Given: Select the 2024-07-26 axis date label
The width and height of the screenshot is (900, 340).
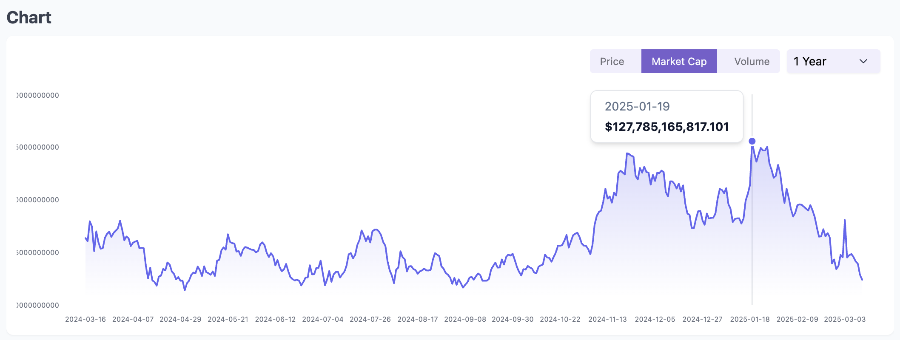Looking at the screenshot, I should (370, 319).
